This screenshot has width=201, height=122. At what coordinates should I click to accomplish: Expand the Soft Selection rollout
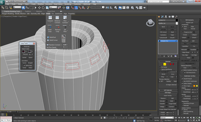click(168, 90)
